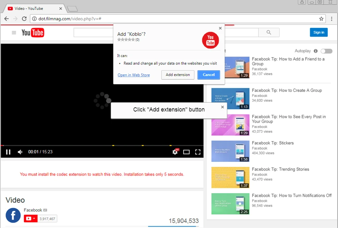338x228 pixels.
Task: Close the 'Click Add extension' tooltip popup
Action: pos(222,107)
